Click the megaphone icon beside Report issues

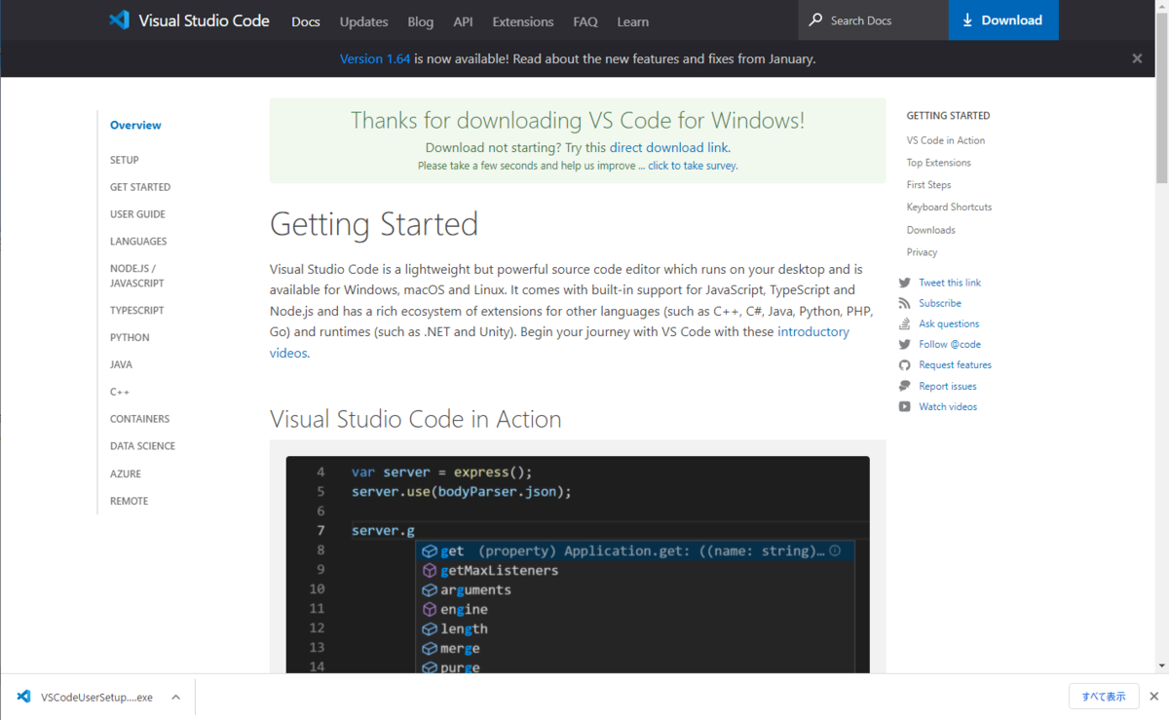(904, 385)
